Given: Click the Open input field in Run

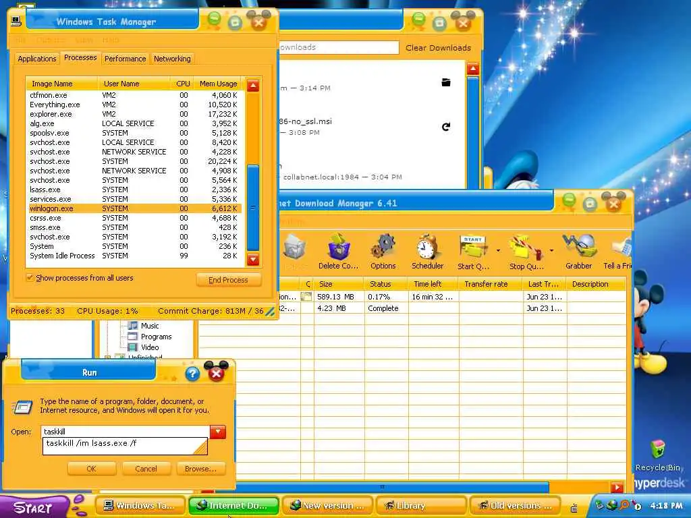Looking at the screenshot, I should (126, 432).
